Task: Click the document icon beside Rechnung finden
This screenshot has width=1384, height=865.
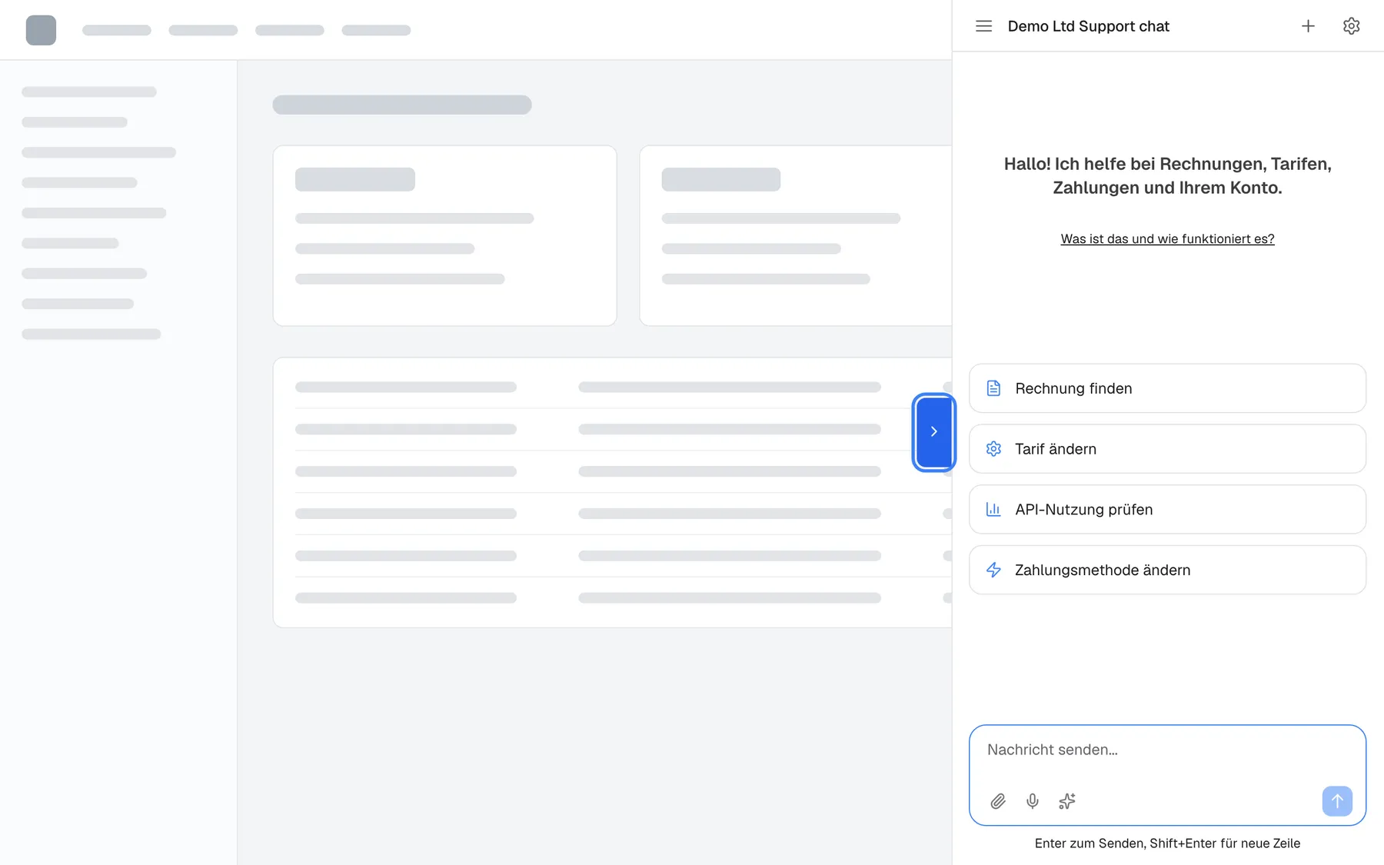Action: (993, 388)
